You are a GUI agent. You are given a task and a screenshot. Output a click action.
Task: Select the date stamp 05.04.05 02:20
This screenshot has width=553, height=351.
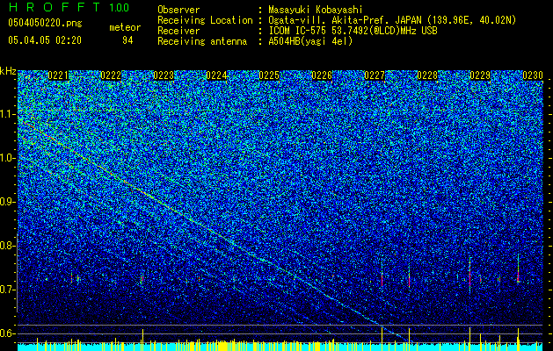click(45, 40)
